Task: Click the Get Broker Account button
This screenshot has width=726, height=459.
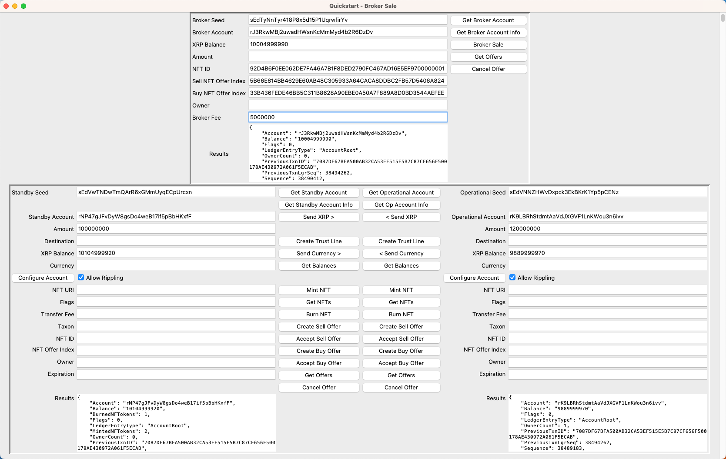Action: pos(488,20)
